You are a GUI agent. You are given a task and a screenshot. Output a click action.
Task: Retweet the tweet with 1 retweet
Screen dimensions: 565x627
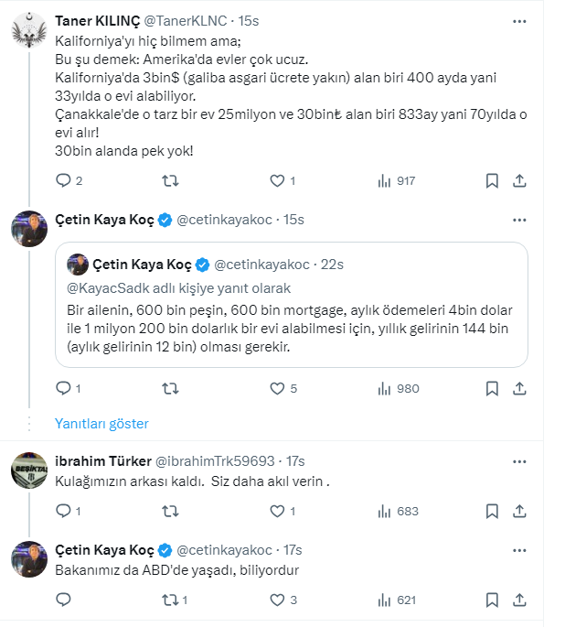170,600
